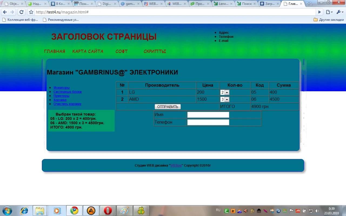This screenshot has height=216, width=346.
Task: Click the Google Chrome taskbar icon
Action: coord(74,211)
